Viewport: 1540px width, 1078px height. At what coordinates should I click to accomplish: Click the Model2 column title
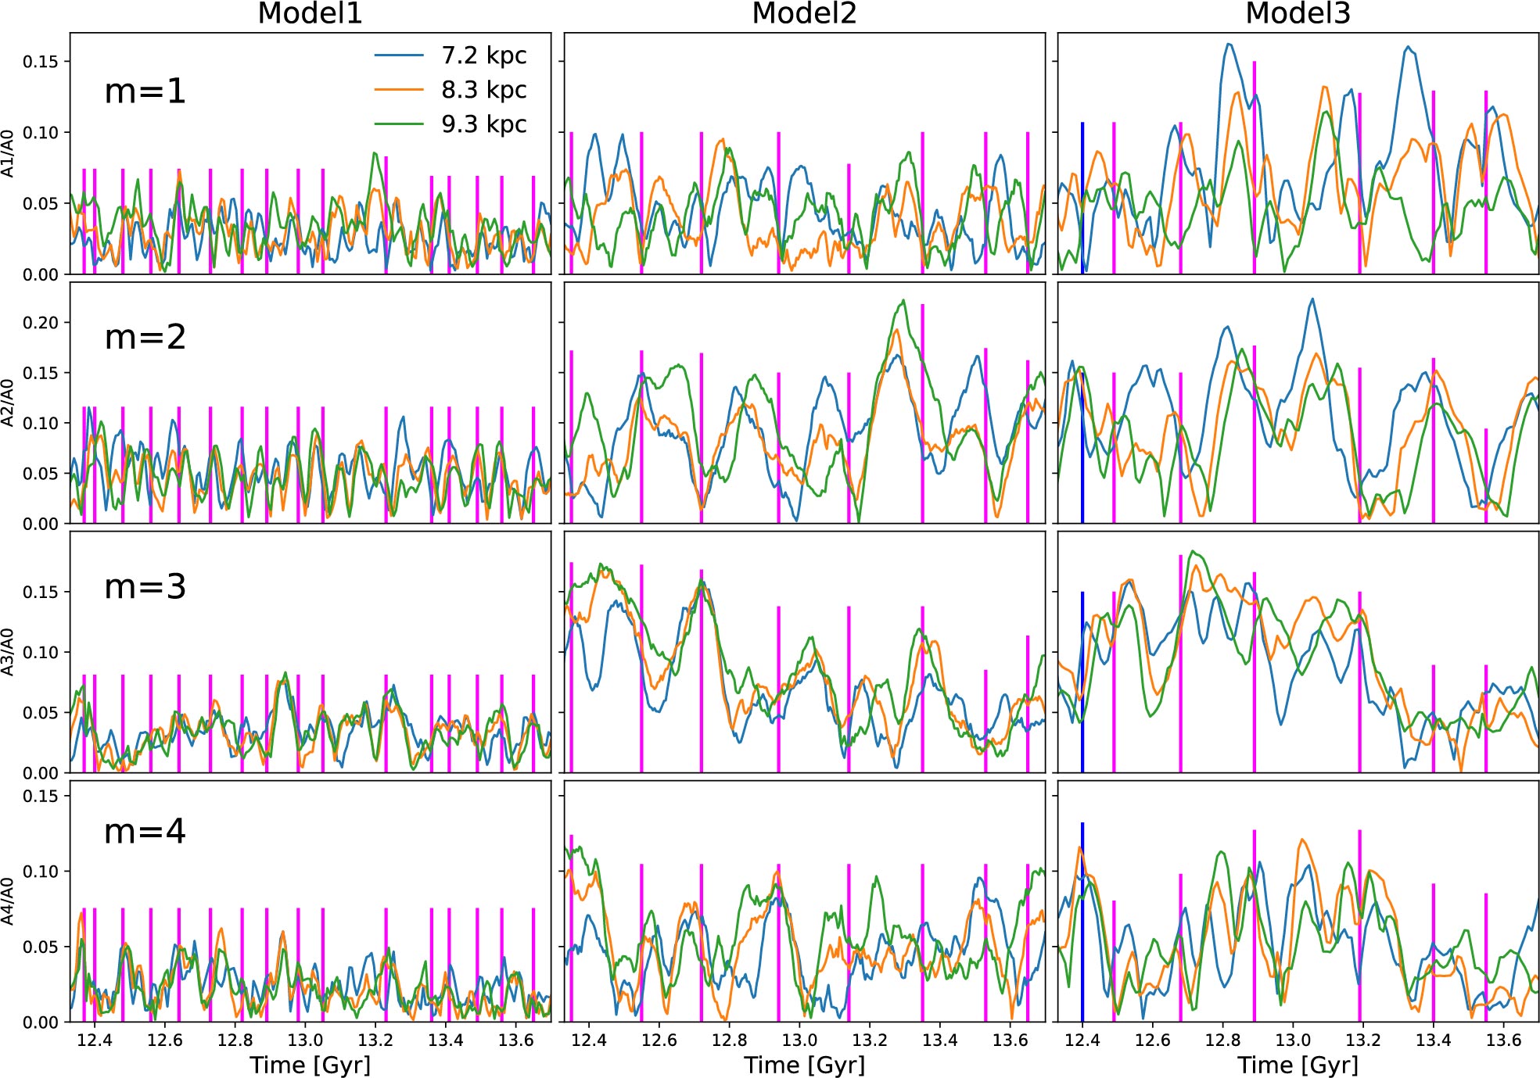(x=804, y=13)
